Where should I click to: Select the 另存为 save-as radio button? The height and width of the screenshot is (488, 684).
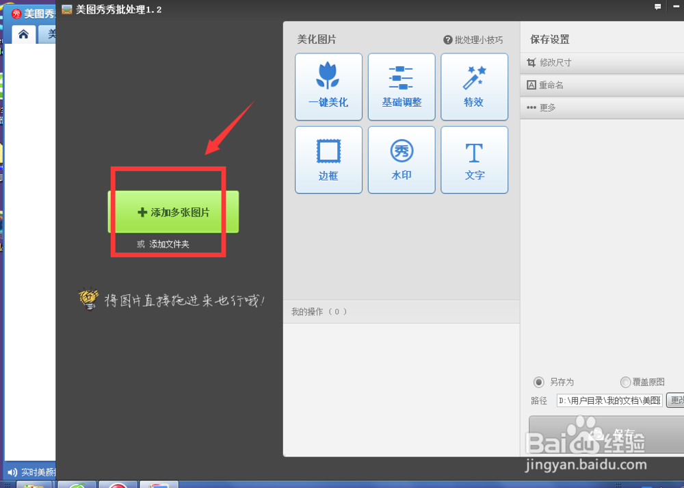pyautogui.click(x=539, y=383)
